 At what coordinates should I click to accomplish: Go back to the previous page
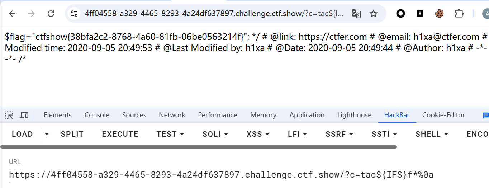coord(13,14)
